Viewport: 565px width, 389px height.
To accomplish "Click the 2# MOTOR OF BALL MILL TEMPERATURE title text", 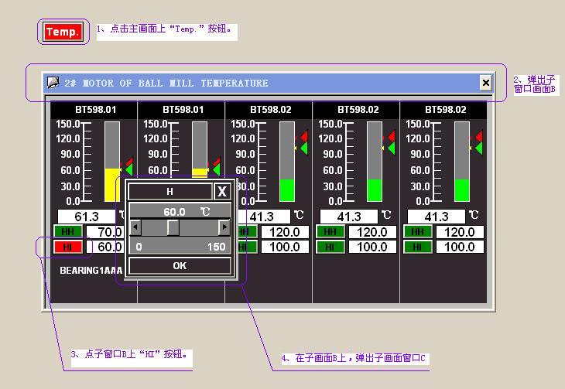I will [x=166, y=84].
